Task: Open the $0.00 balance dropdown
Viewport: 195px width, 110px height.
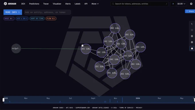Action: point(181,4)
